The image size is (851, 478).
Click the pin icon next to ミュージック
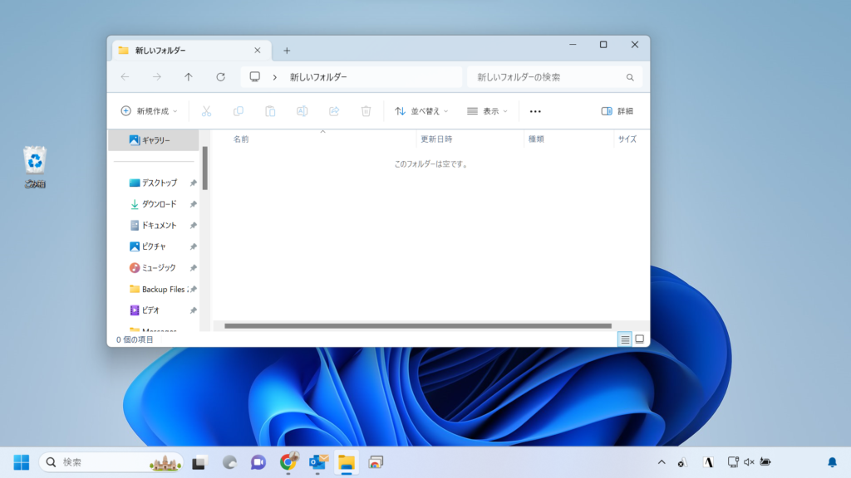pos(193,268)
